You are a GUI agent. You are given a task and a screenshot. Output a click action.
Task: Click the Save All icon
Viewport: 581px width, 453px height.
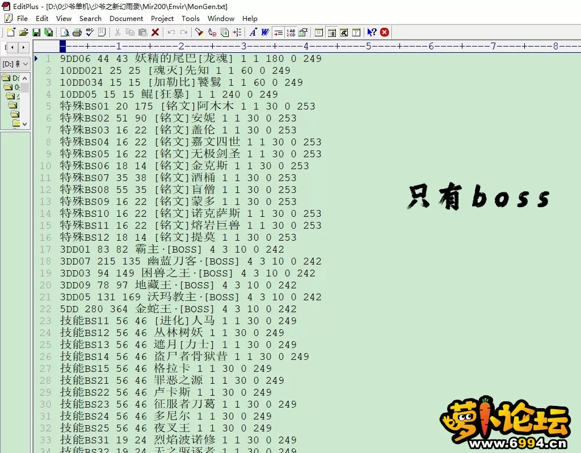pos(49,32)
